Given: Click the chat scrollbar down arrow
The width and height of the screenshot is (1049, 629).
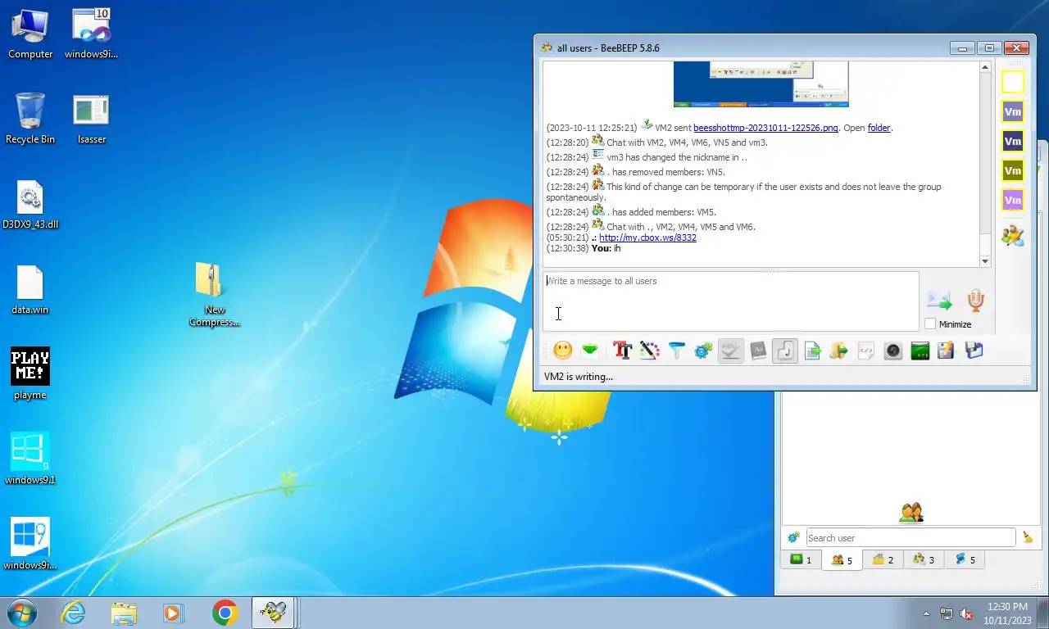Looking at the screenshot, I should [x=985, y=261].
